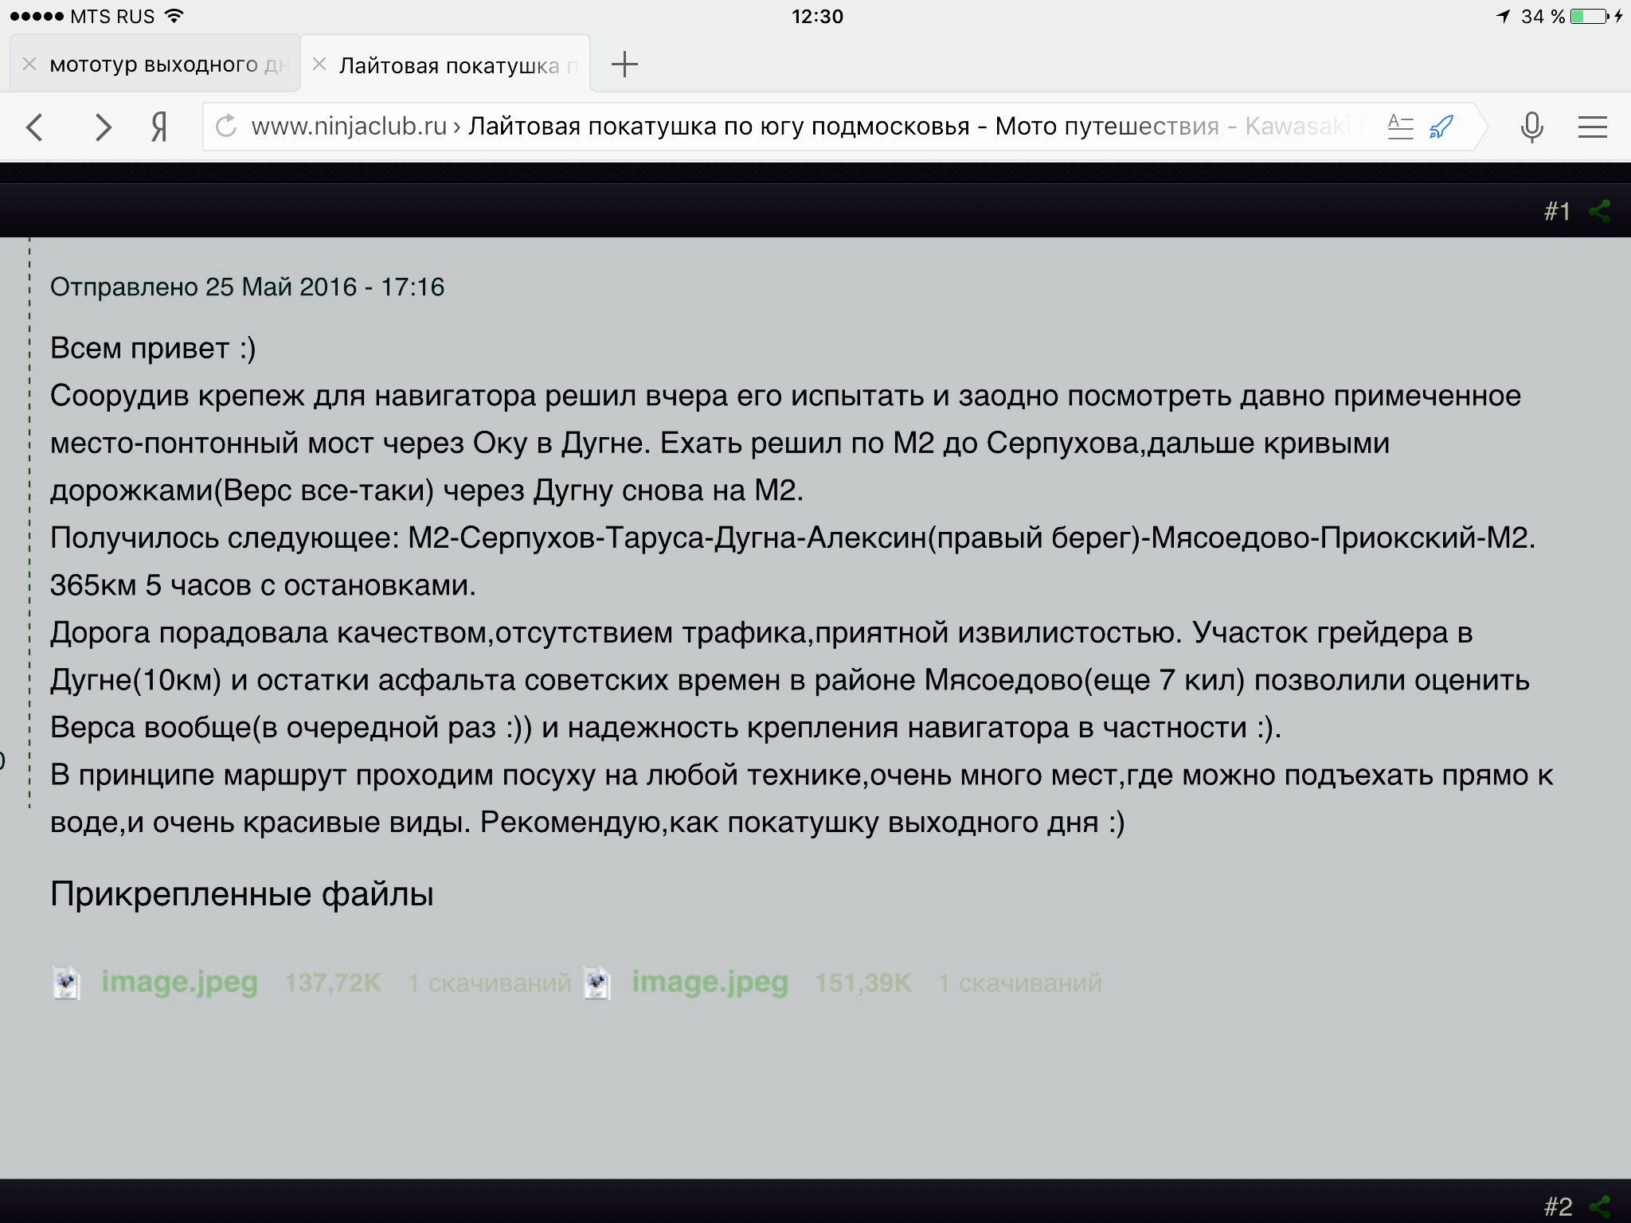Viewport: 1631px width, 1223px height.
Task: Share post #2 via its share icon
Action: (1599, 1206)
